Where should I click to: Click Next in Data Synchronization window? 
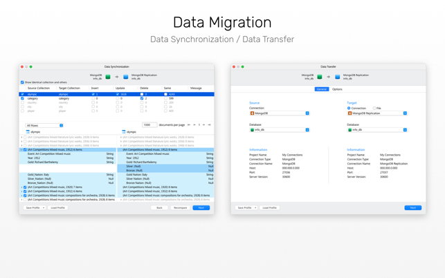[201, 207]
